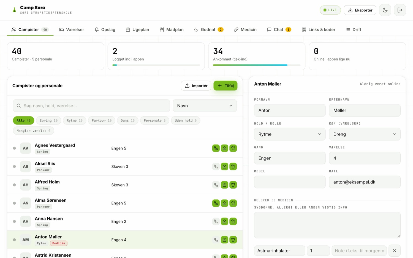
Task: Click the green Tilføj button
Action: coord(225,86)
